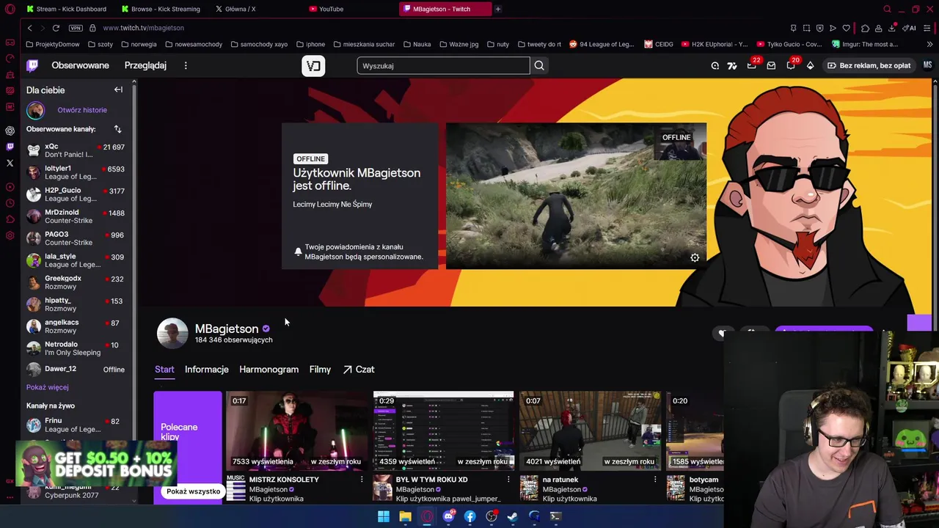Open a new browser tab with plus
This screenshot has width=939, height=528.
(497, 9)
